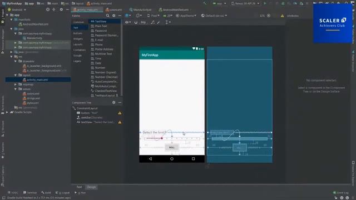
Task: Open the TODO tool window
Action: 13,193
